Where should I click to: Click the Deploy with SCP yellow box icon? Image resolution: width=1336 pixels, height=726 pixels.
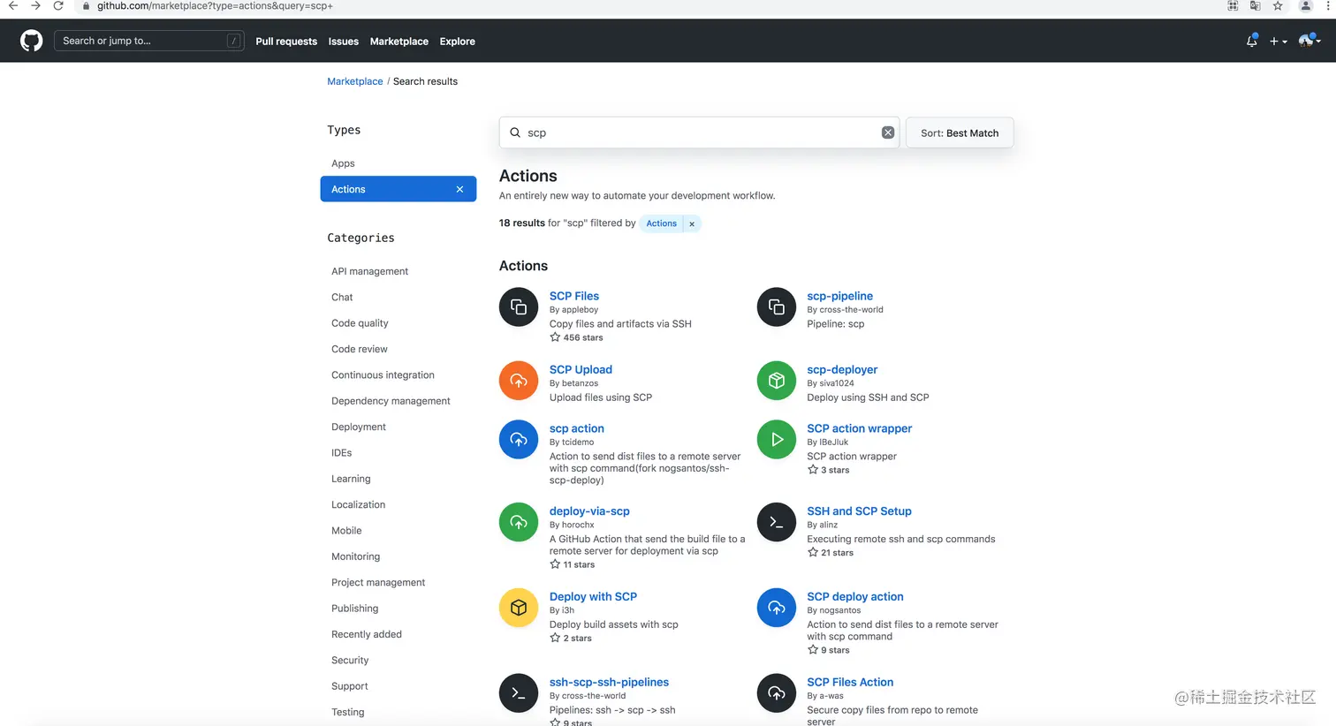click(519, 607)
